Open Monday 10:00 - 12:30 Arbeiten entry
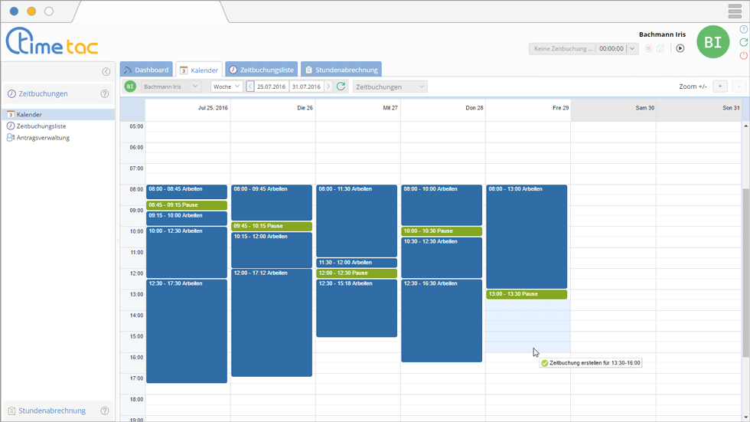 (187, 252)
